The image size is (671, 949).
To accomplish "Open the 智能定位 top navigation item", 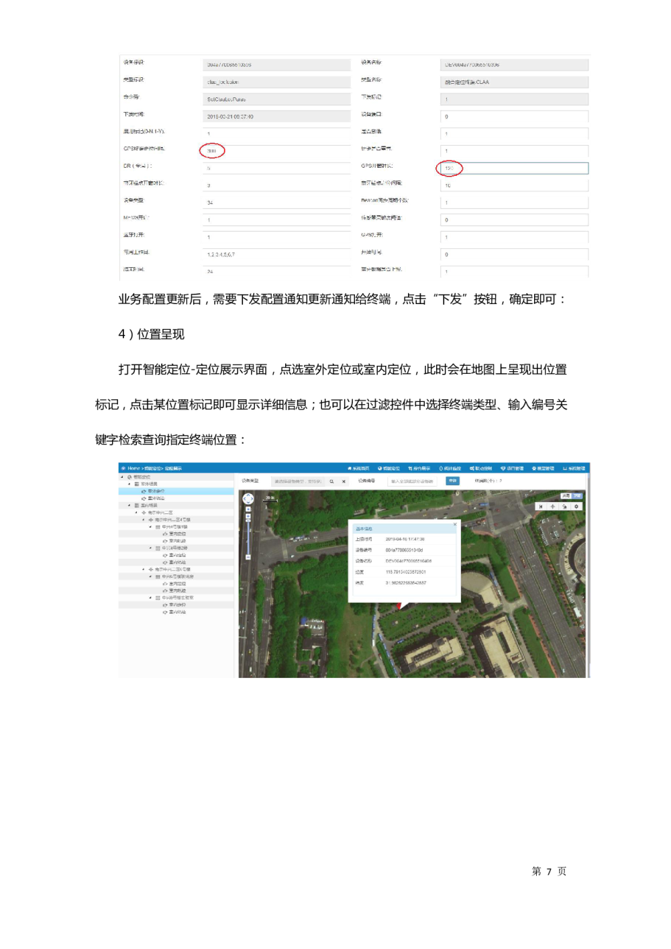I will pos(389,468).
